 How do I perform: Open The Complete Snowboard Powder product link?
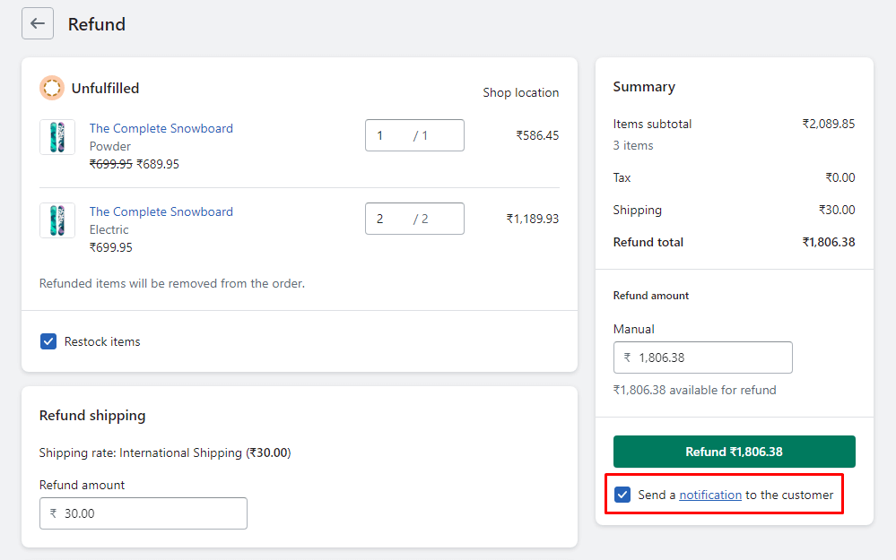click(161, 128)
